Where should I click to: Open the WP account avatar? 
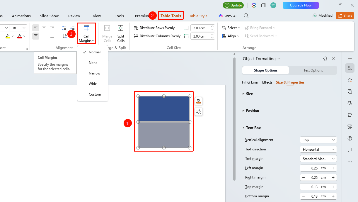[273, 5]
